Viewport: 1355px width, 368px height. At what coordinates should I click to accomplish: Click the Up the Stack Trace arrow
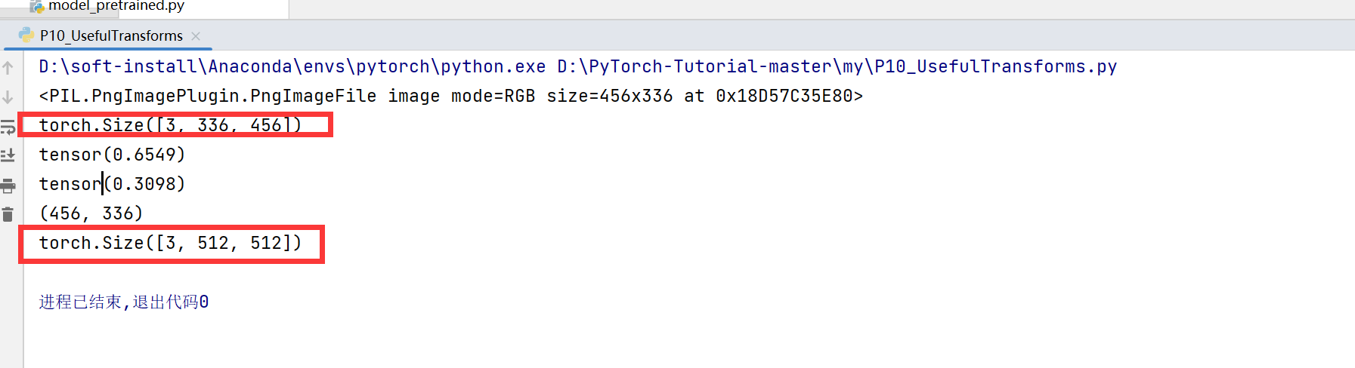(x=8, y=68)
